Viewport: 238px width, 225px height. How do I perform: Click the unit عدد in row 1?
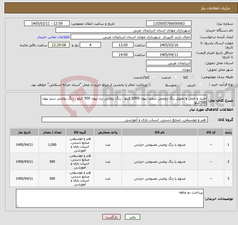[108, 145]
